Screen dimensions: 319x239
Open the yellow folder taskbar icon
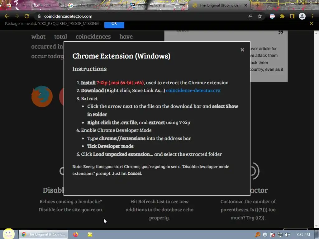tap(90, 234)
